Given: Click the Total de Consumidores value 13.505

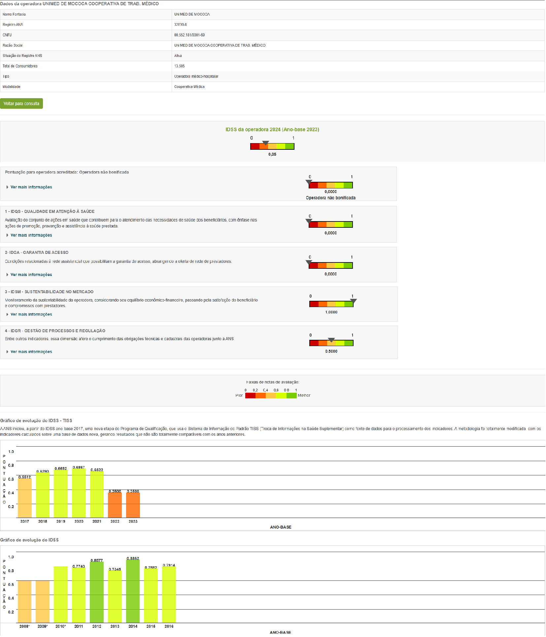Looking at the screenshot, I should (x=180, y=66).
